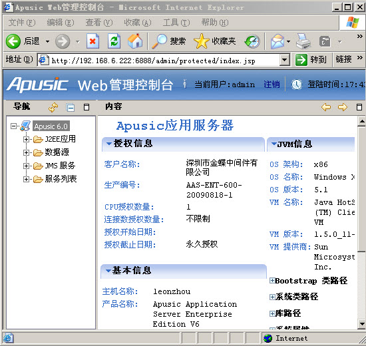Screen dimensions: 366x346
Task: Open the Search (搜索) toolbar button
Action: 168,41
